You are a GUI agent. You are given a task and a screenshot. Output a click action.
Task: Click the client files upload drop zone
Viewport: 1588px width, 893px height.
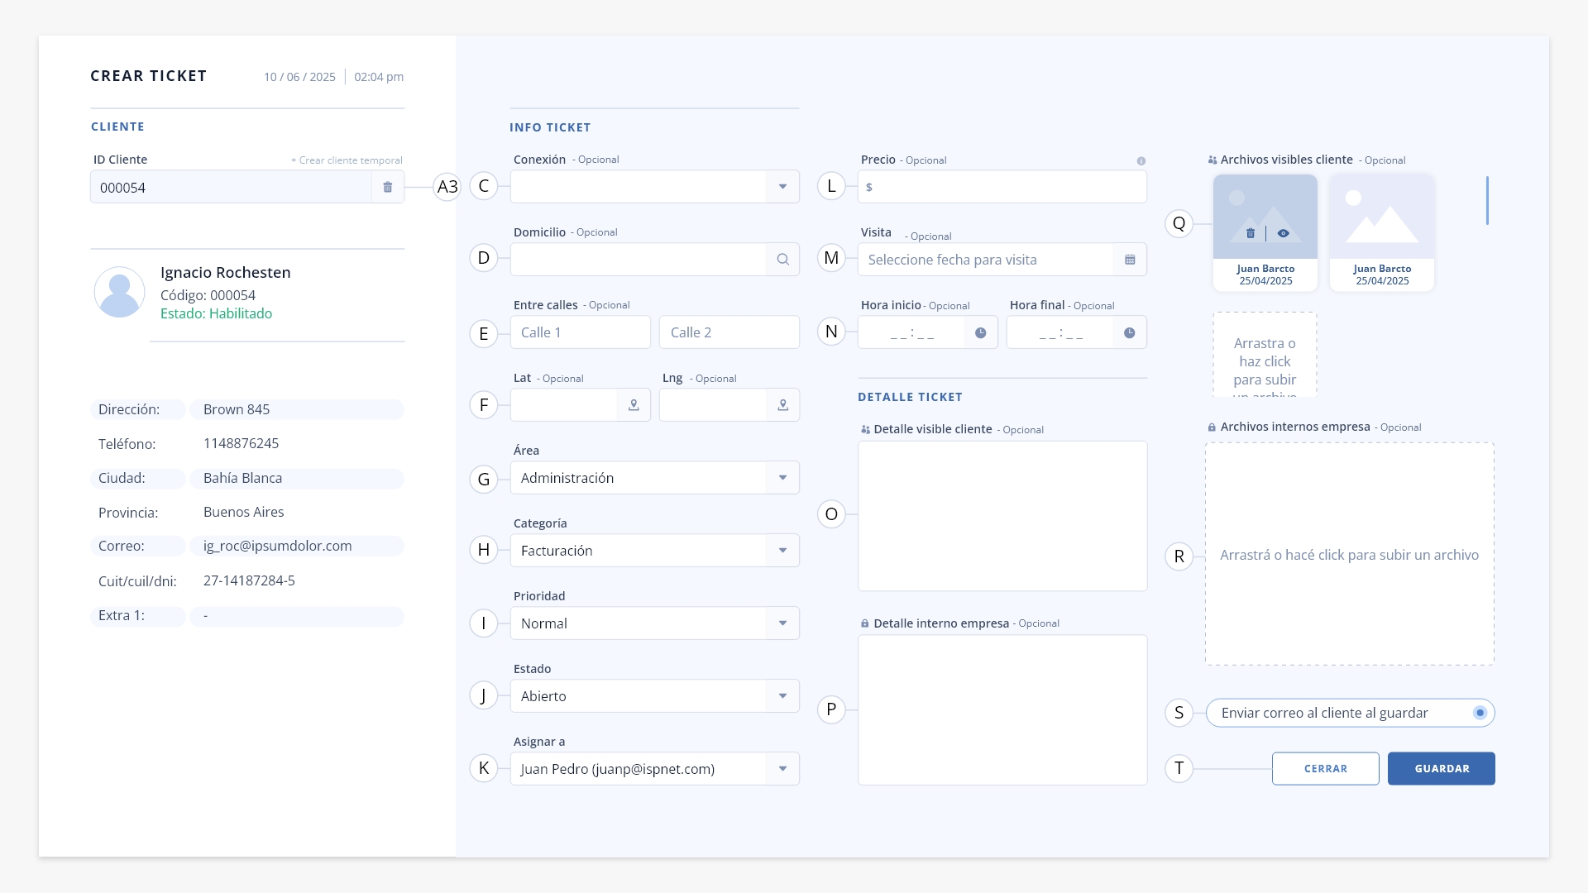click(x=1265, y=355)
